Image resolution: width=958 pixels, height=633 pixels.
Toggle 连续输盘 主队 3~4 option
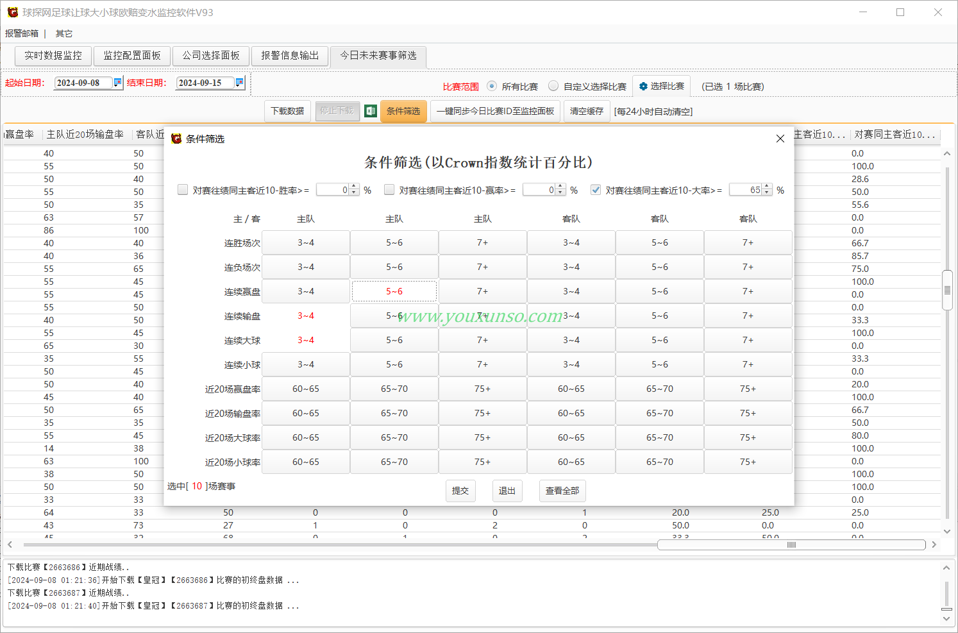pyautogui.click(x=306, y=316)
